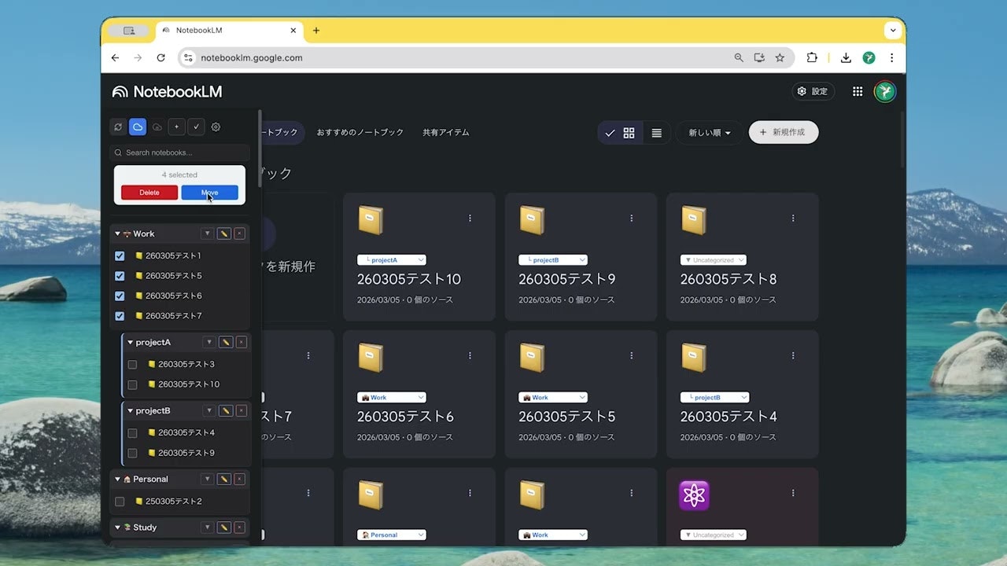Open three-dot menu on 260305テスト5 card

point(632,355)
